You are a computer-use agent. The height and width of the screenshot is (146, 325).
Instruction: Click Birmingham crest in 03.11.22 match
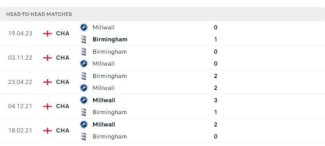click(84, 52)
